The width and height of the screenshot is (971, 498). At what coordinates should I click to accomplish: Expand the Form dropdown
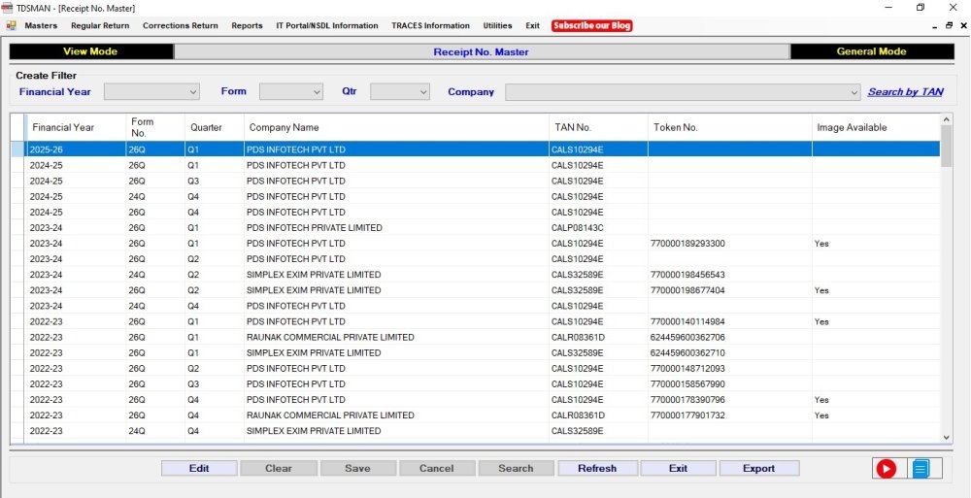pos(318,91)
